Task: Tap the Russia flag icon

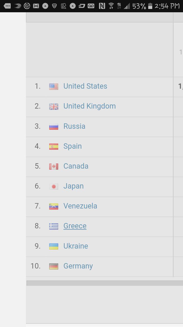Action: coord(54,126)
